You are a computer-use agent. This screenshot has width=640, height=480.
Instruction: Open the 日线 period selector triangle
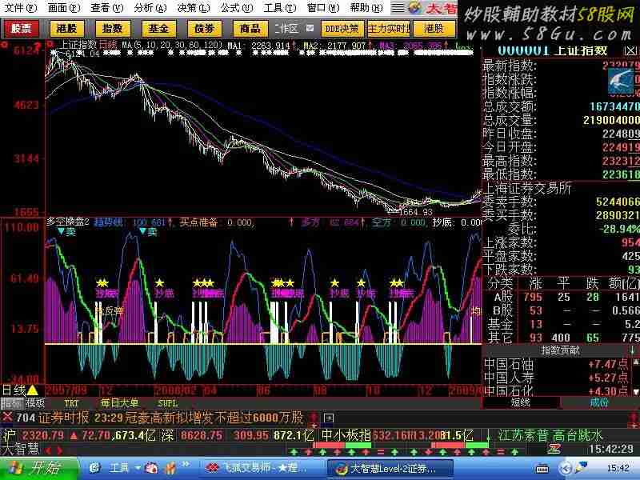pyautogui.click(x=32, y=390)
